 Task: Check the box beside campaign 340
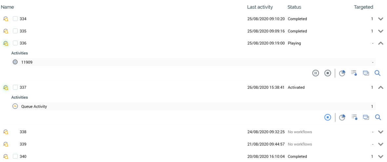pos(15,156)
